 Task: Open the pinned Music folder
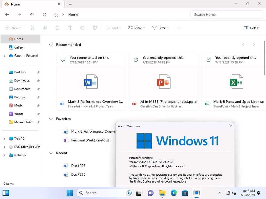[x=18, y=105]
